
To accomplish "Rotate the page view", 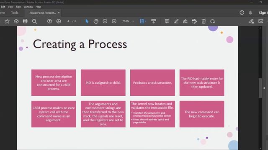I will pyautogui.click(x=212, y=21).
